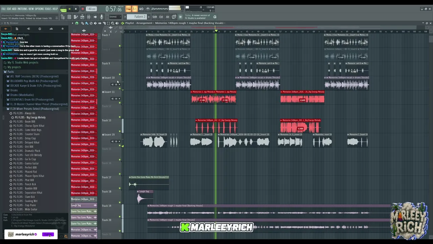
Task: Click the tempo tapper metronome icon
Action: (x=148, y=9)
